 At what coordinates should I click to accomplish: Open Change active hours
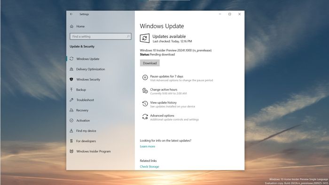tap(164, 90)
